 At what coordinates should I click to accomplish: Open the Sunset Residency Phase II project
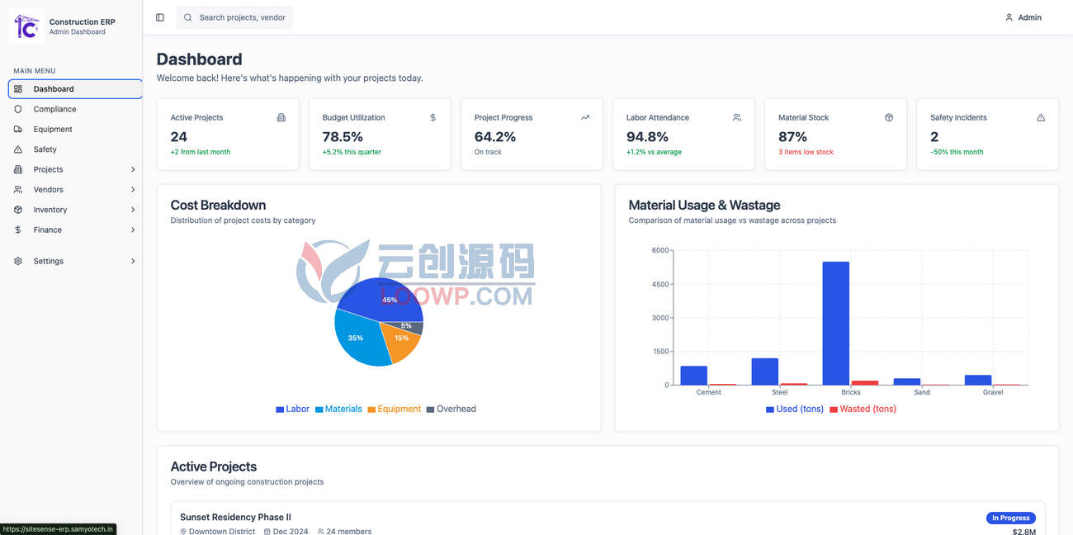235,517
